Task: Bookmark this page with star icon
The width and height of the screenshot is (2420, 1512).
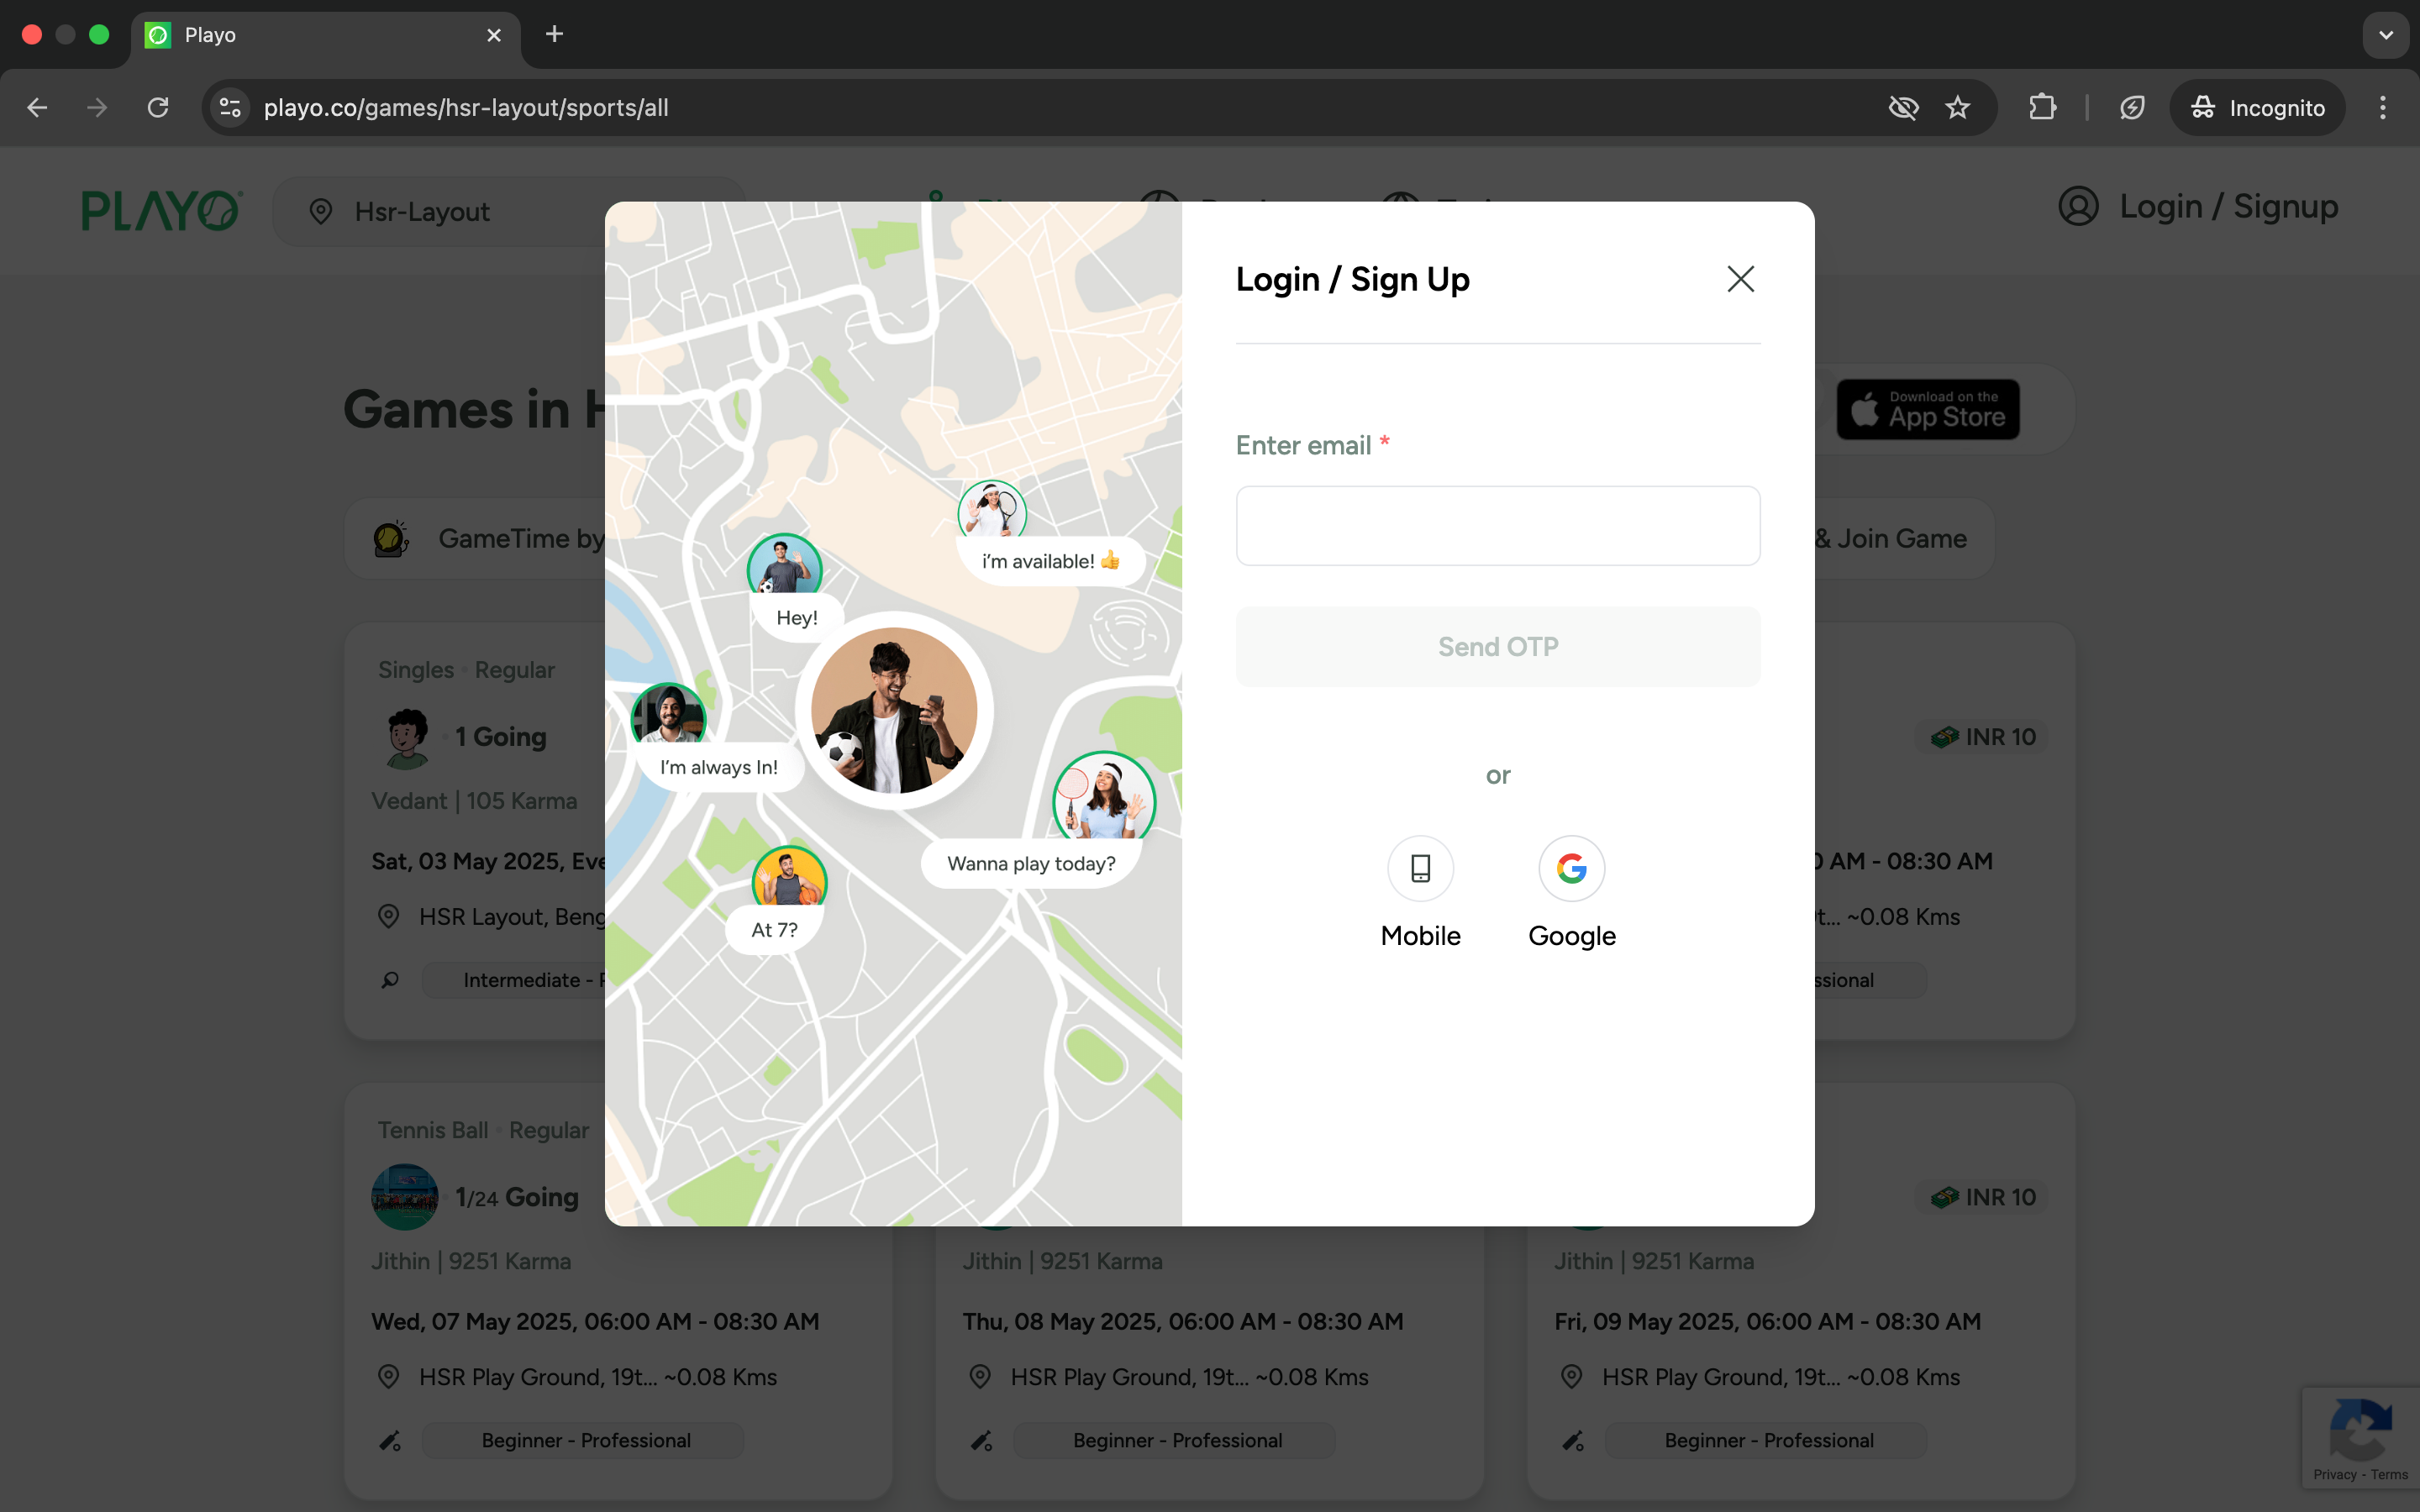Action: coord(1957,107)
